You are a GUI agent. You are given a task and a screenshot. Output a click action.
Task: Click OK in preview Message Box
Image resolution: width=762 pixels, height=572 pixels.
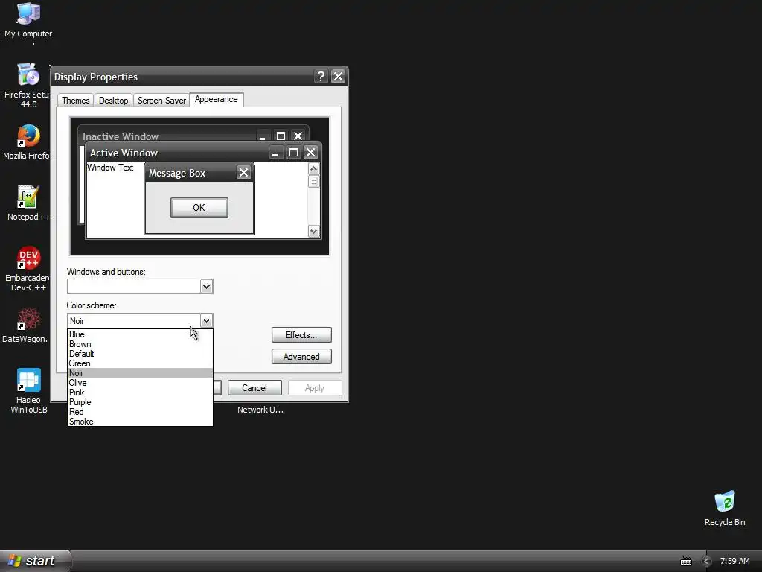click(x=199, y=208)
